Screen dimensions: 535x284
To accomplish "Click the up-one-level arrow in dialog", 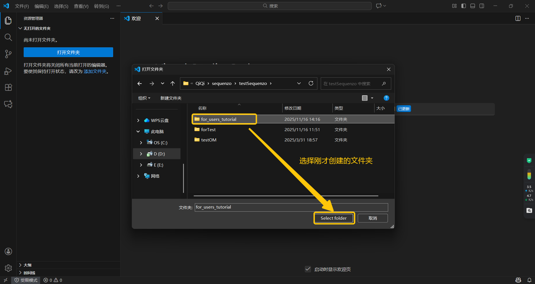I will pyautogui.click(x=173, y=84).
